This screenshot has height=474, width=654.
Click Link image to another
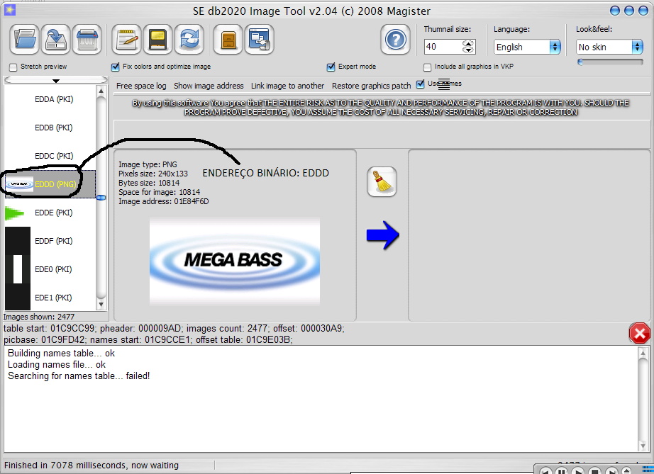tap(287, 86)
